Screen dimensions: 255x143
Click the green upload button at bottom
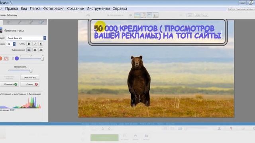point(104,138)
